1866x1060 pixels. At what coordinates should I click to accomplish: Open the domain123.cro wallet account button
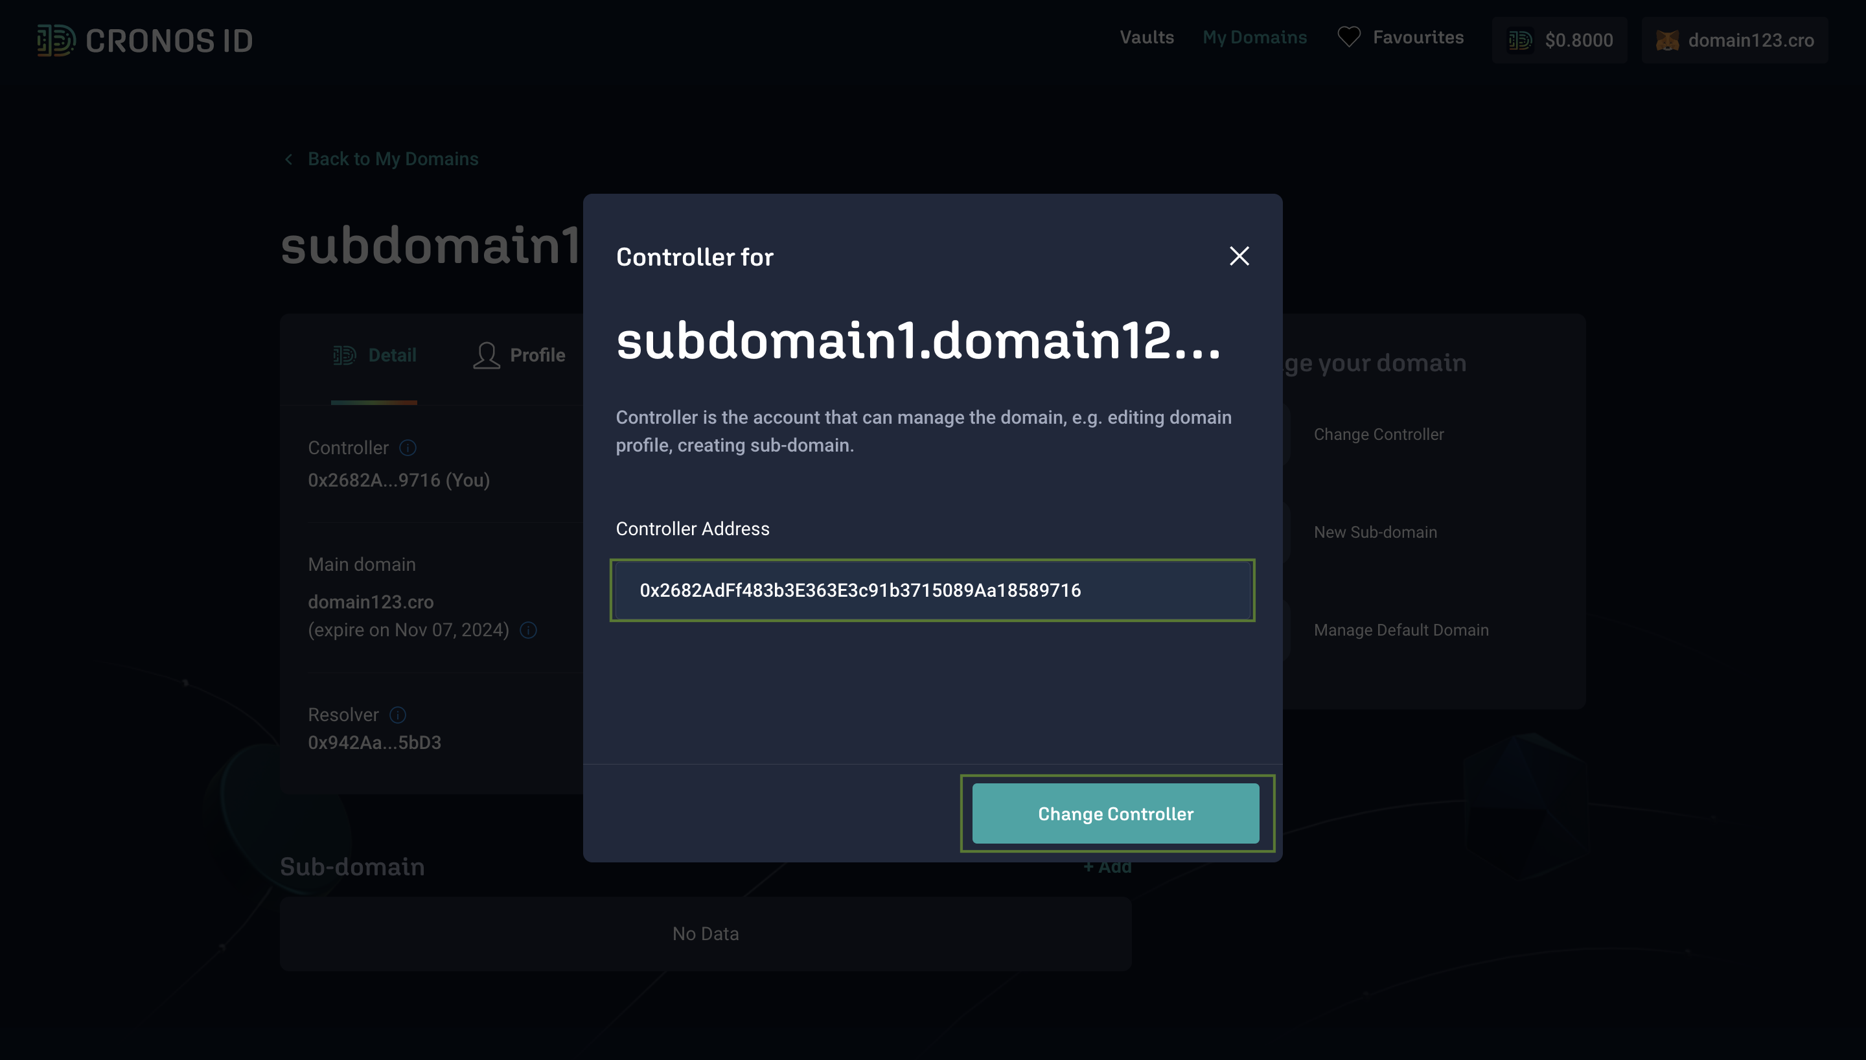click(x=1734, y=40)
